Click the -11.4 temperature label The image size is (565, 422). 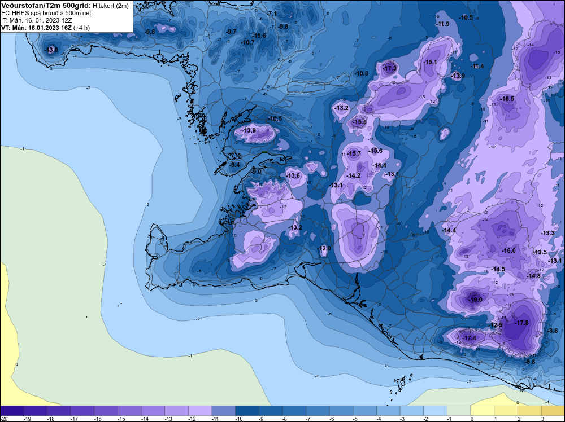click(x=477, y=66)
